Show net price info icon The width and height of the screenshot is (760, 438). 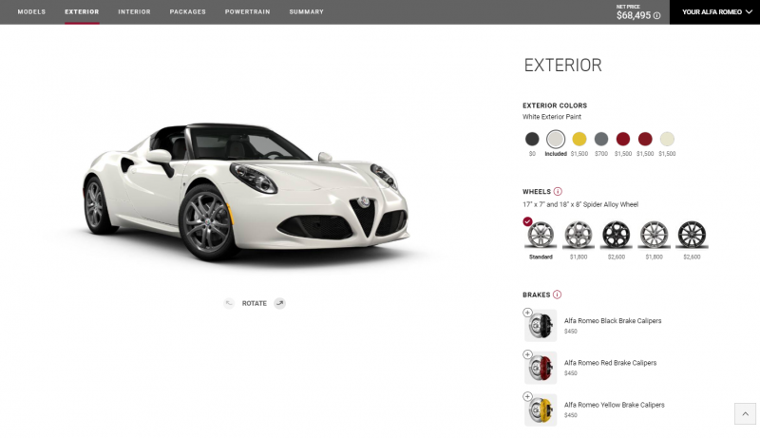[x=656, y=15]
